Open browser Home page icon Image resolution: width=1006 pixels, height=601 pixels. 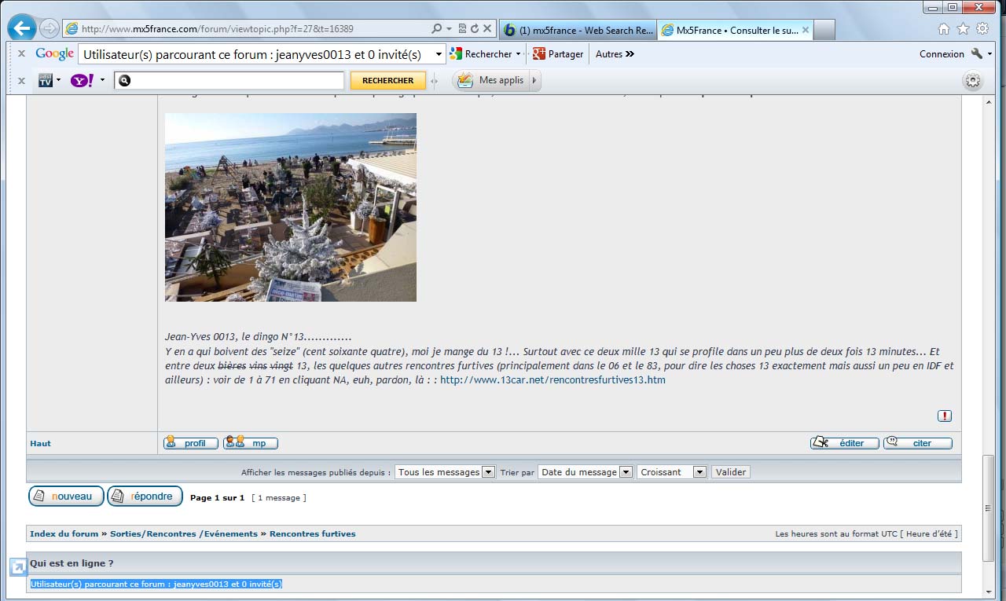(x=944, y=28)
